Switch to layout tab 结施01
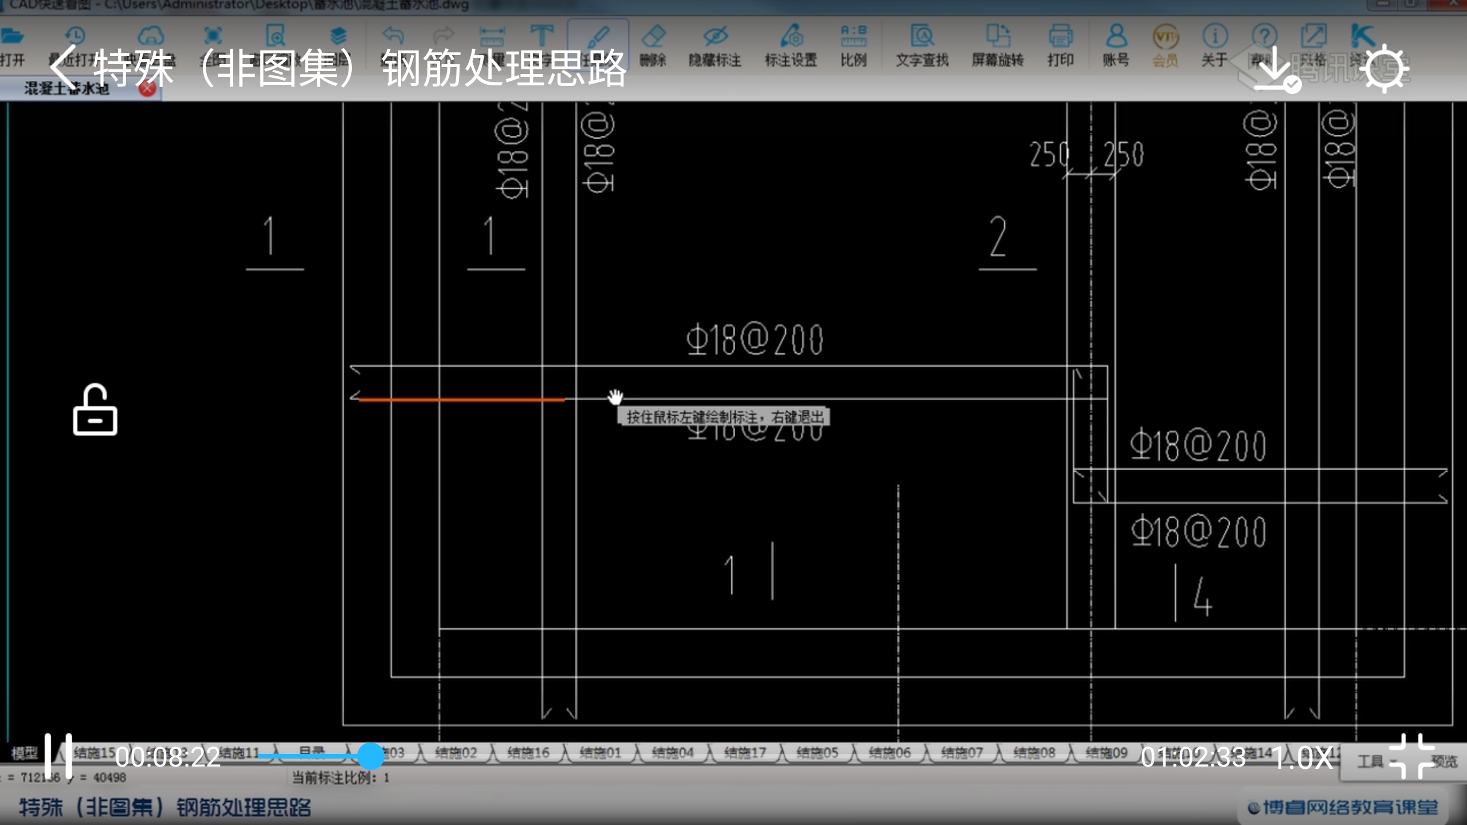Image resolution: width=1467 pixels, height=825 pixels. 600,753
